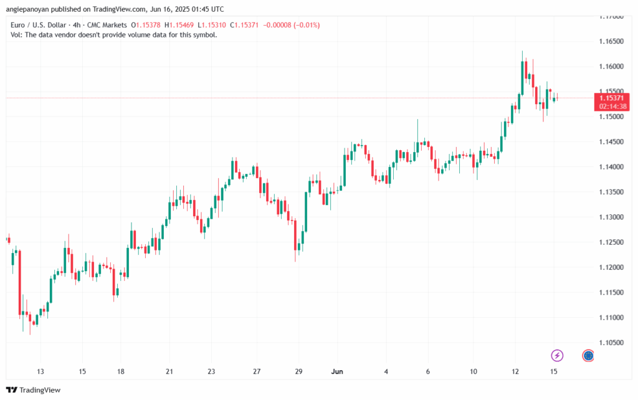
Task: Click the 1.16500 price axis label
Action: click(611, 42)
